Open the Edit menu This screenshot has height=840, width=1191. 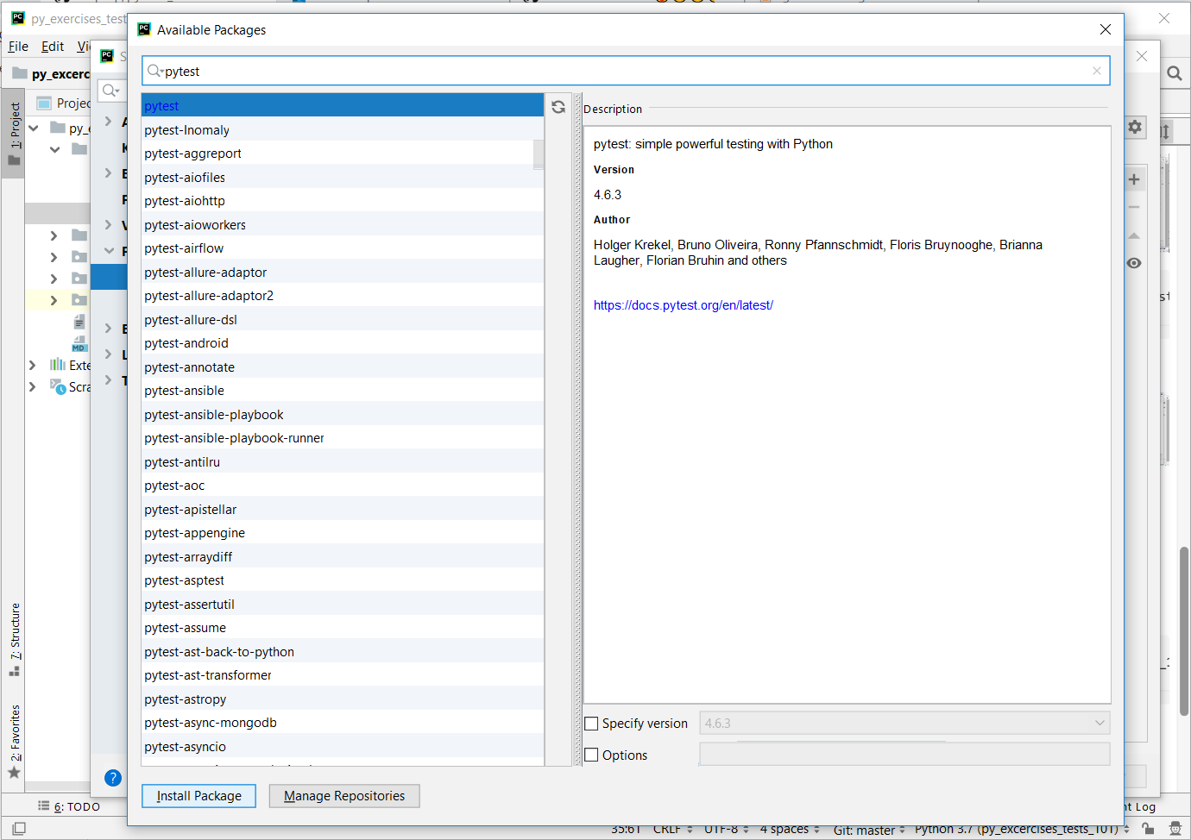(53, 47)
